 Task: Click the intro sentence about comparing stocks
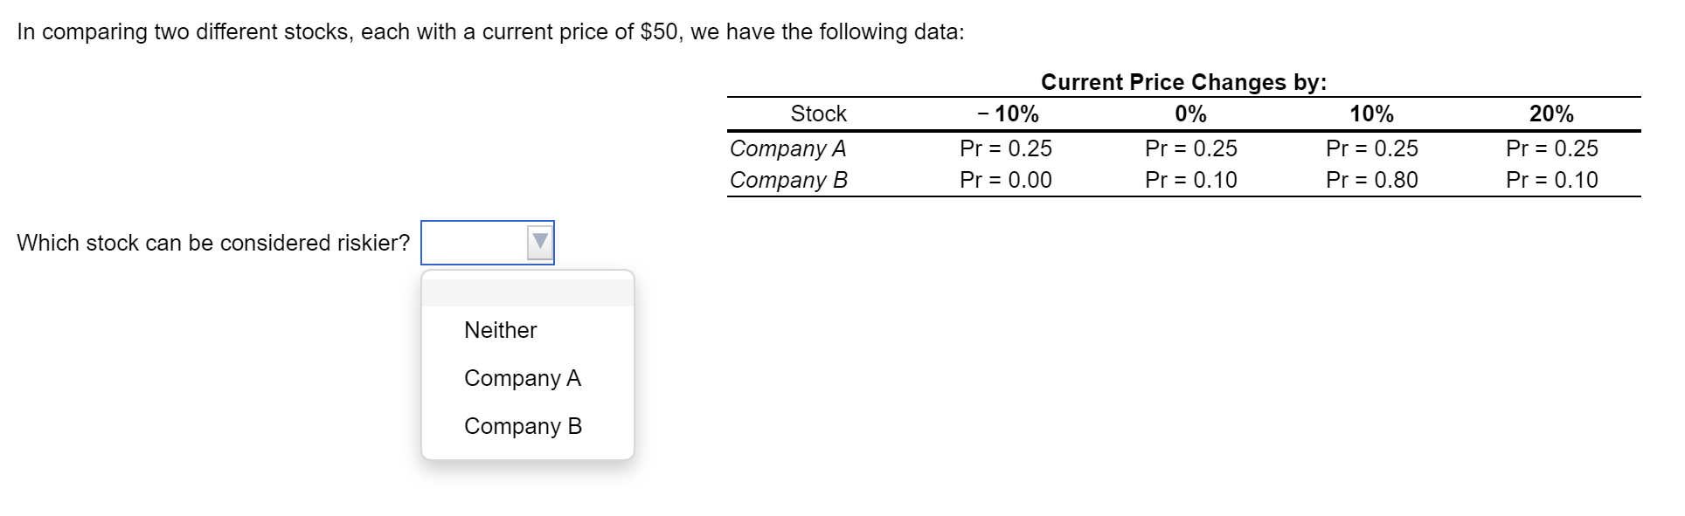tap(490, 32)
